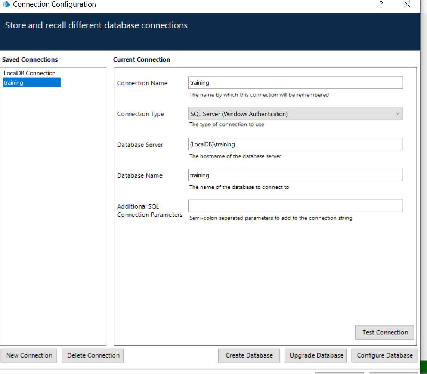427x374 pixels.
Task: Click the Delete Connection button
Action: 93,355
